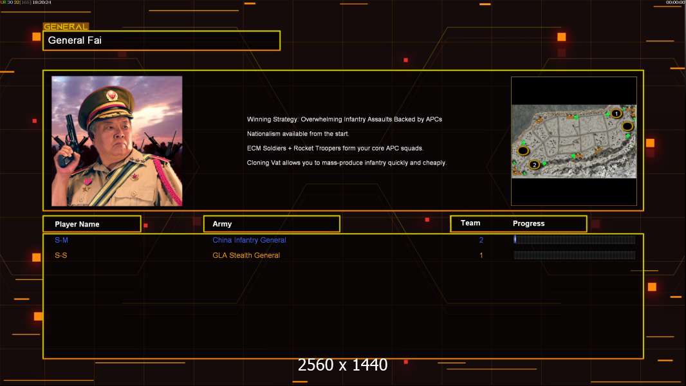The image size is (686, 386).
Task: Click the Progress column header
Action: click(528, 223)
